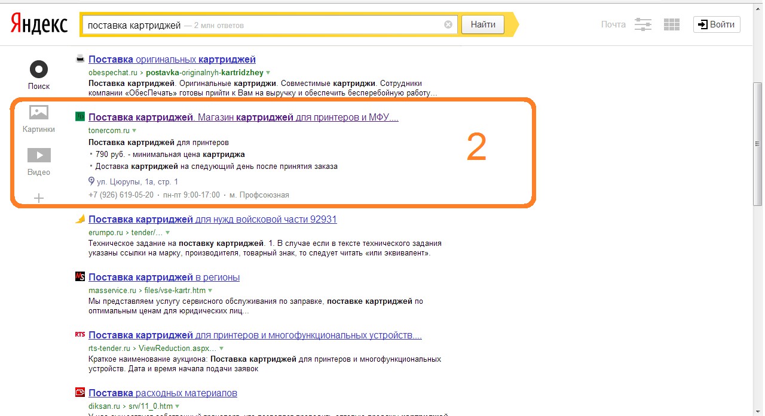Click the diksan.ru green URL
765x416 pixels.
pyautogui.click(x=104, y=406)
